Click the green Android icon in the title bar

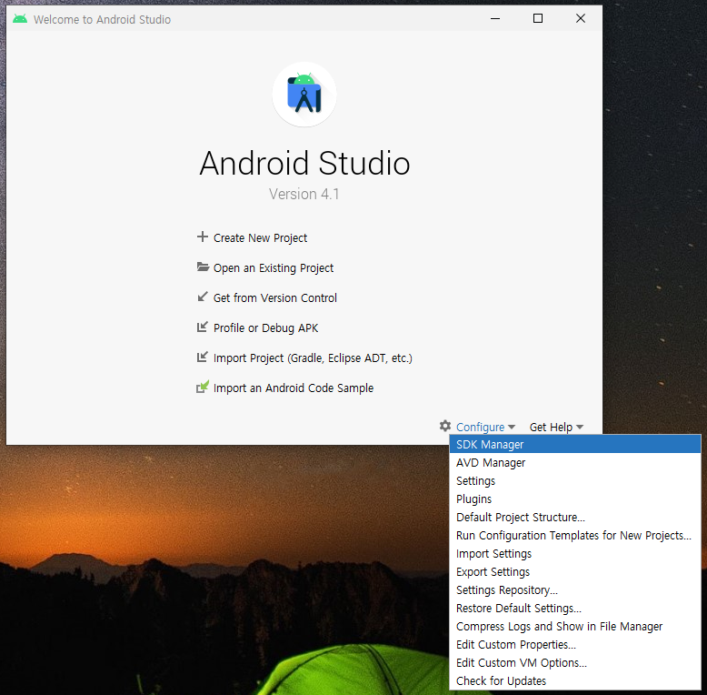[x=20, y=19]
